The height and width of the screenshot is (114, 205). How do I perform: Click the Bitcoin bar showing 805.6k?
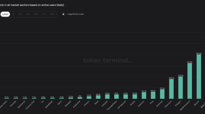coord(199,77)
